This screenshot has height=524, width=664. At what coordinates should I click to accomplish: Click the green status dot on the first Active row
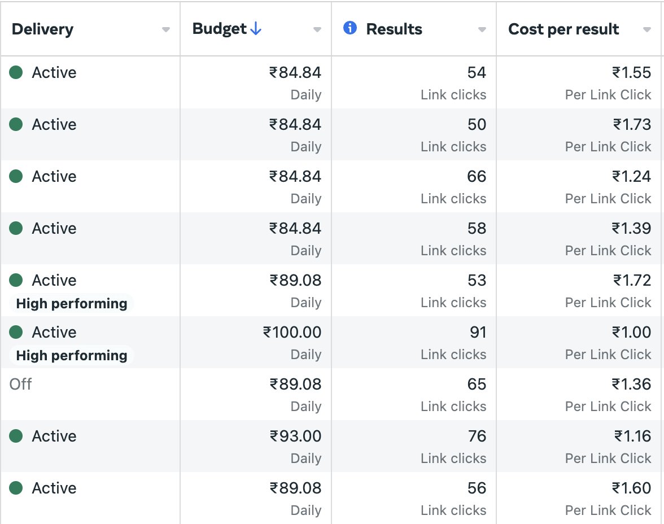15,72
